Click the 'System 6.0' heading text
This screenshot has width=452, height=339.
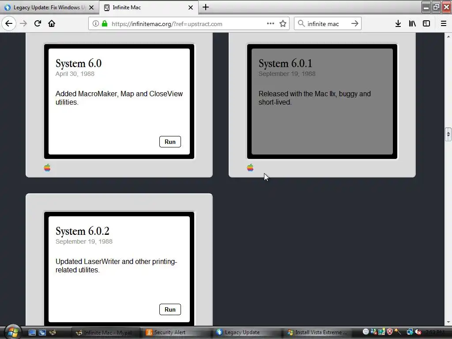[79, 64]
